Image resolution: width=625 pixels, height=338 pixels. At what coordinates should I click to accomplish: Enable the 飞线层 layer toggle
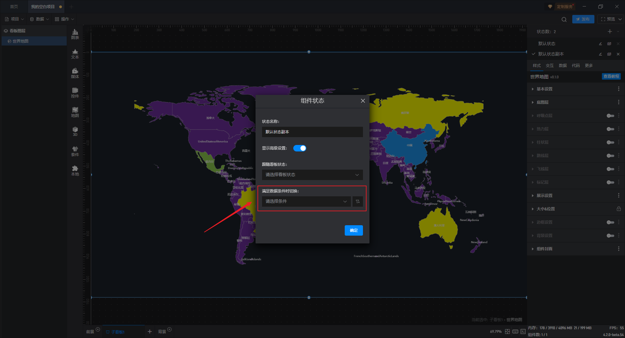tap(610, 169)
